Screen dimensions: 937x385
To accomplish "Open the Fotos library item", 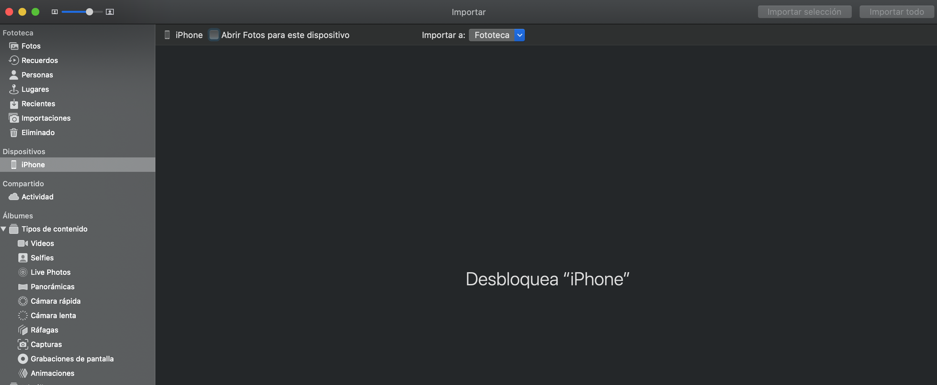I will click(x=31, y=46).
